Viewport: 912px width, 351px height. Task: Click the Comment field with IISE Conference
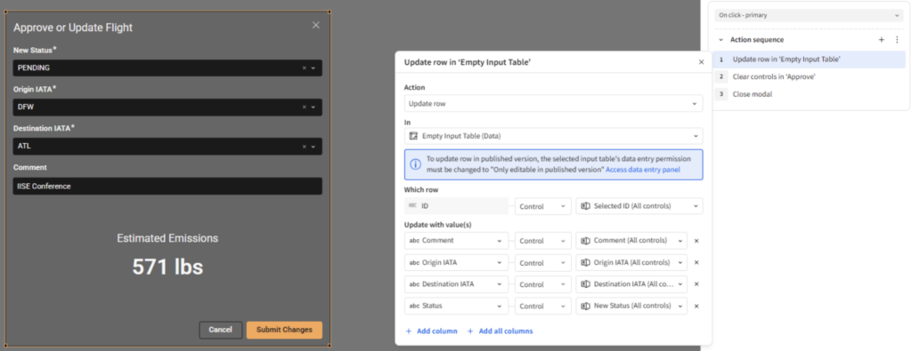pyautogui.click(x=167, y=187)
